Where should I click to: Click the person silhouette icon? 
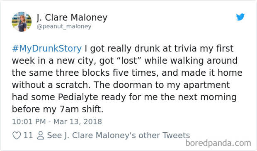41,136
